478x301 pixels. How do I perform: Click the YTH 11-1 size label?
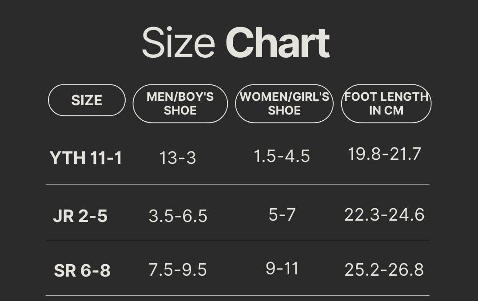(x=86, y=158)
